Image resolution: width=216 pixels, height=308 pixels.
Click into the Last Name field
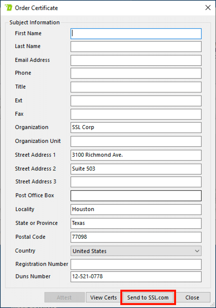click(136, 46)
